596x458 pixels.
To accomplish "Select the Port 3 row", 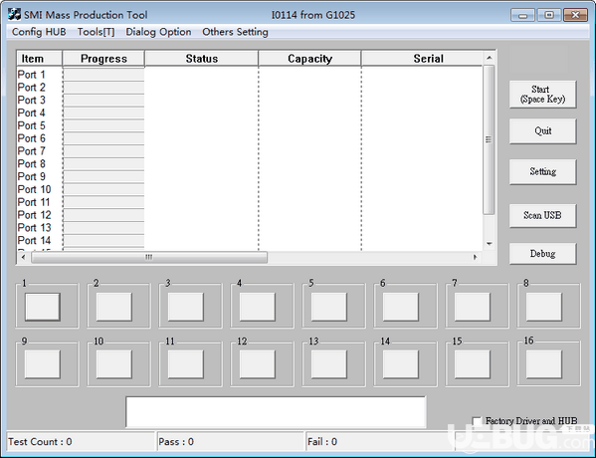I will pyautogui.click(x=250, y=100).
